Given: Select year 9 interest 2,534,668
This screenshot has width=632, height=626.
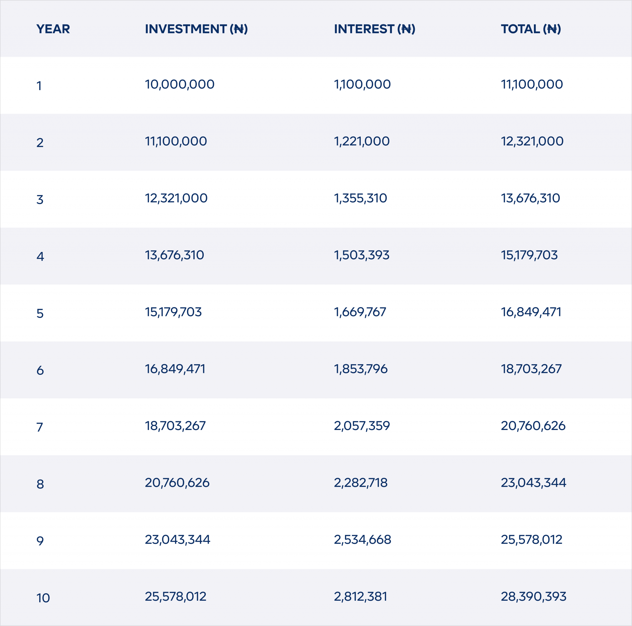Looking at the screenshot, I should 363,540.
